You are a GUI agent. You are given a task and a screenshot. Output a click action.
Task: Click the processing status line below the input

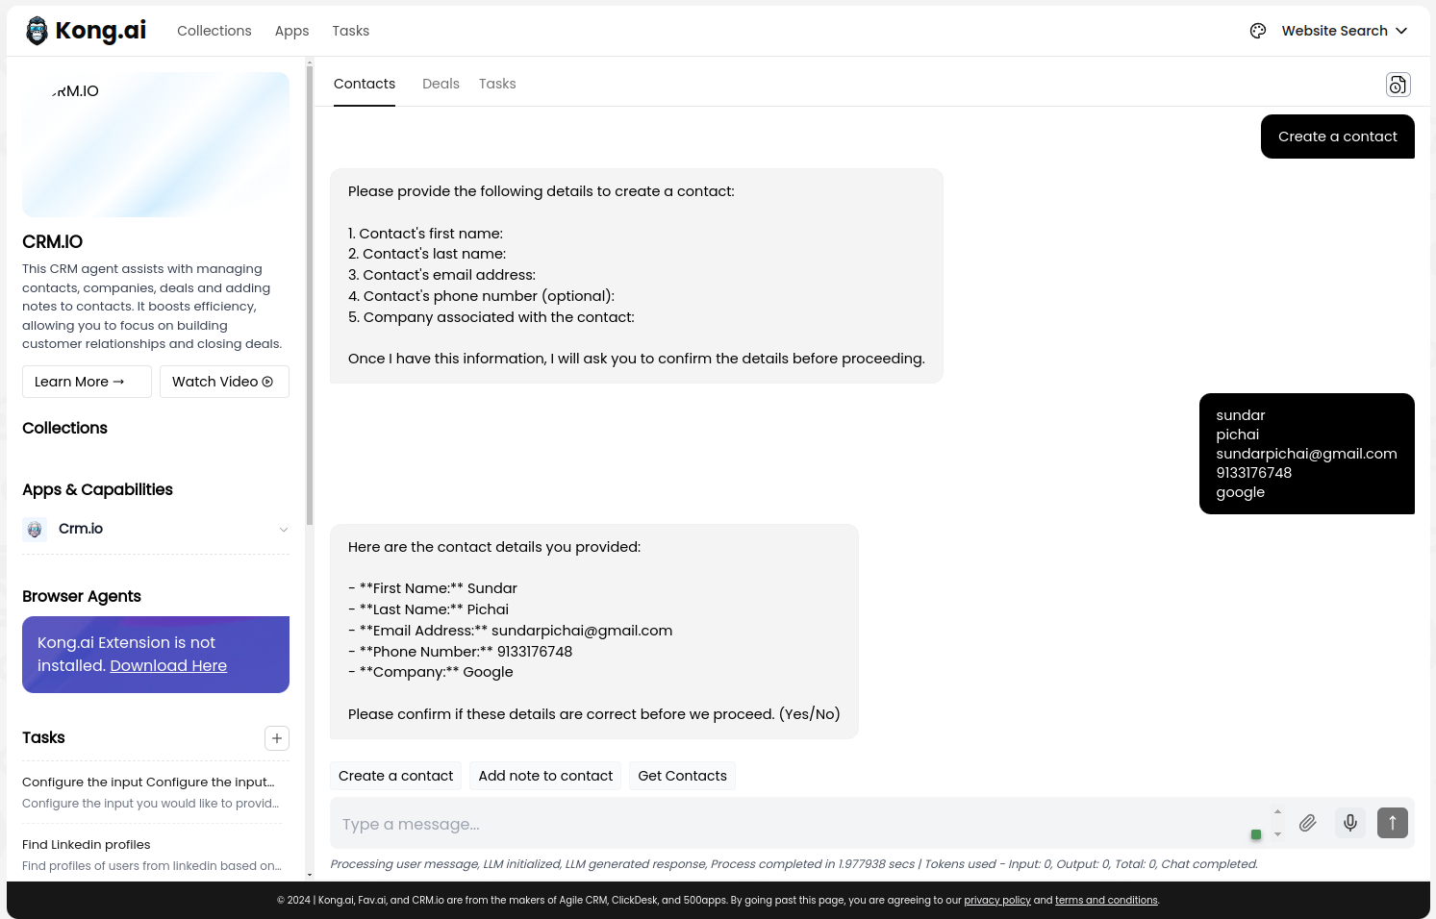[794, 864]
